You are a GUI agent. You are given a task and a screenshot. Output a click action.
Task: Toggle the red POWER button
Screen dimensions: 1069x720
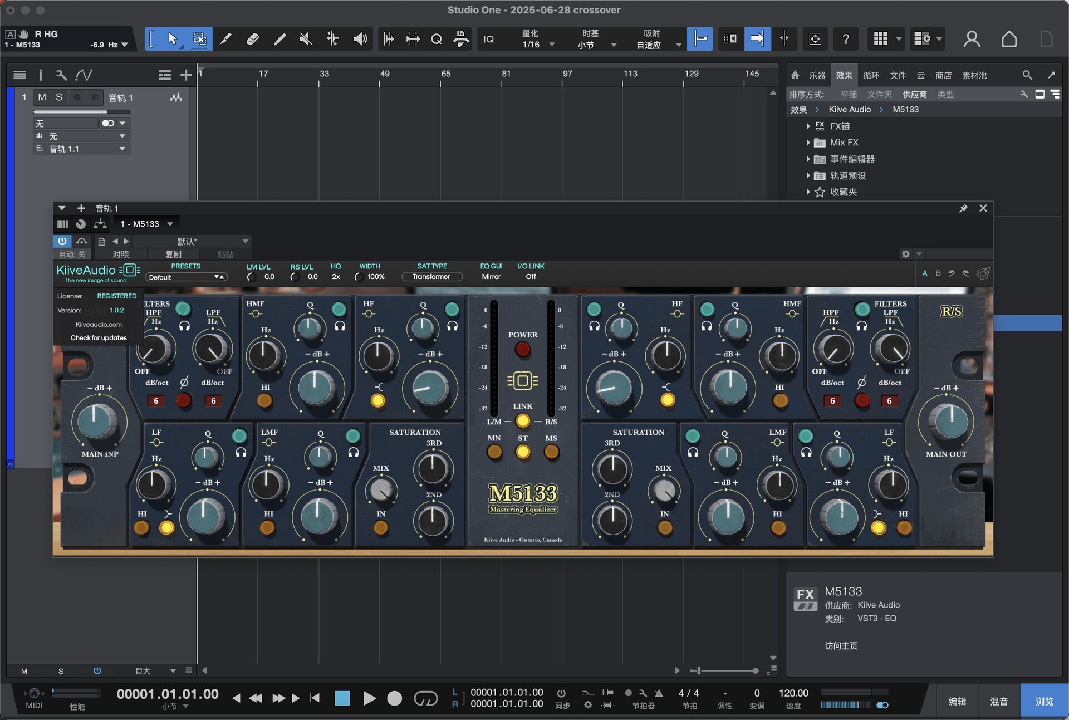coord(522,350)
